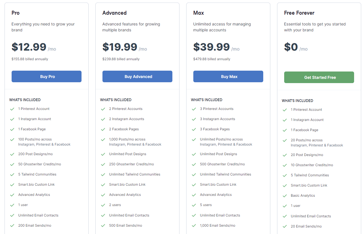Click the Free Forever plan heading
The image size is (364, 234).
pos(299,13)
